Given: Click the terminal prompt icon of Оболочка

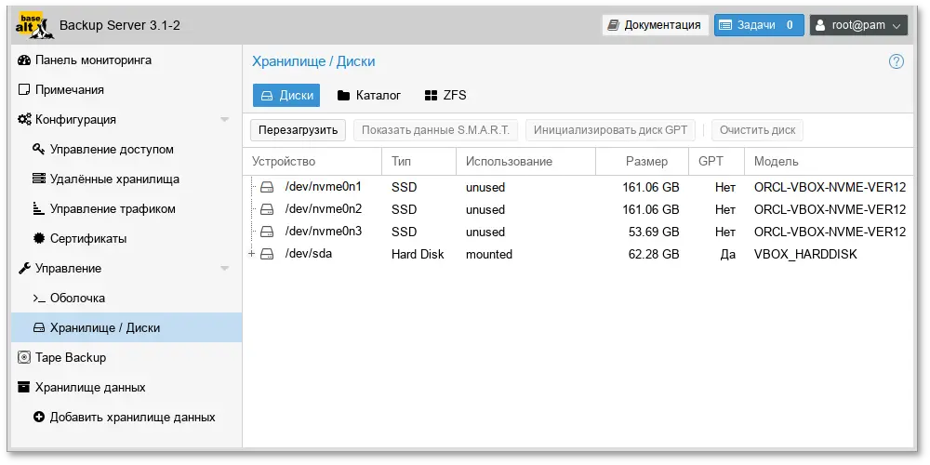Looking at the screenshot, I should pyautogui.click(x=38, y=299).
